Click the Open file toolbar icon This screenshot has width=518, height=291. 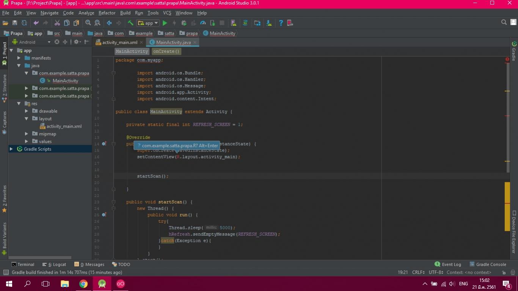5,23
